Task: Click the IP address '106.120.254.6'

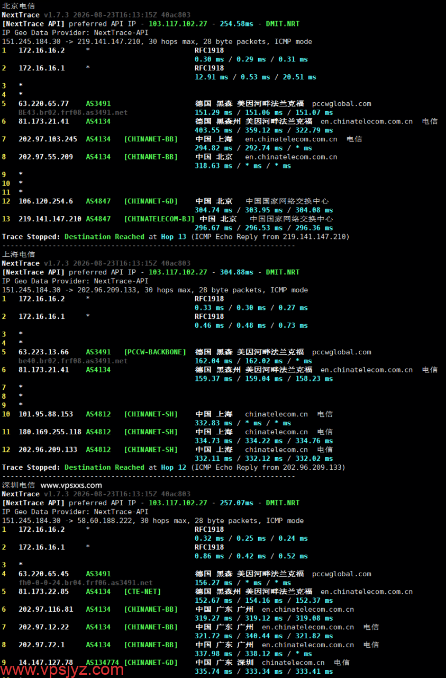Action: (x=46, y=201)
